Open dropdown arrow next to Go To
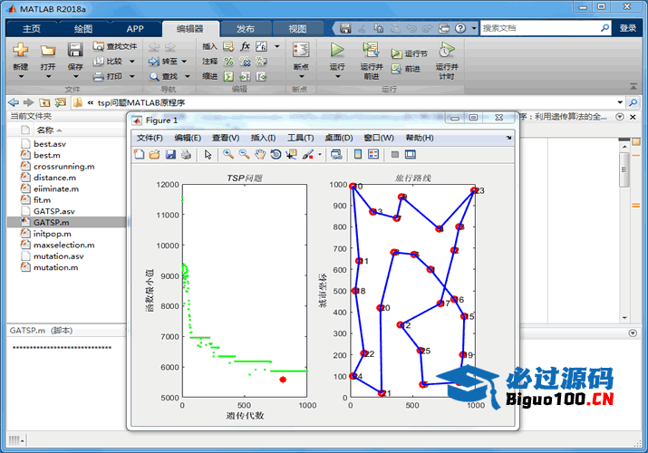The height and width of the screenshot is (453, 648). (x=184, y=61)
